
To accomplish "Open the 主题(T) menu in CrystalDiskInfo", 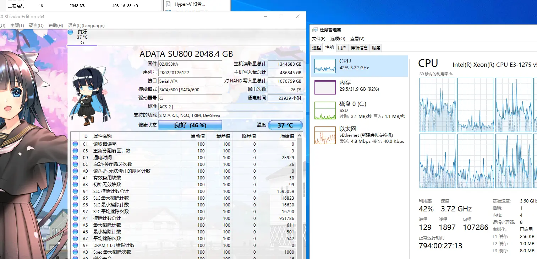I will tap(17, 26).
